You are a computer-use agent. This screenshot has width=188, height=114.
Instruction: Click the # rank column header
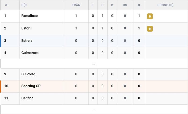click(x=6, y=5)
